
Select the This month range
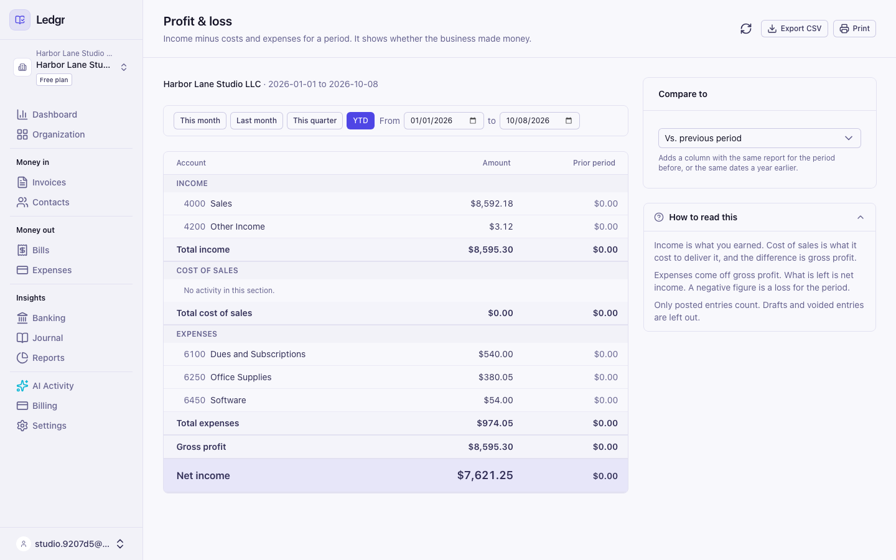[x=200, y=121]
